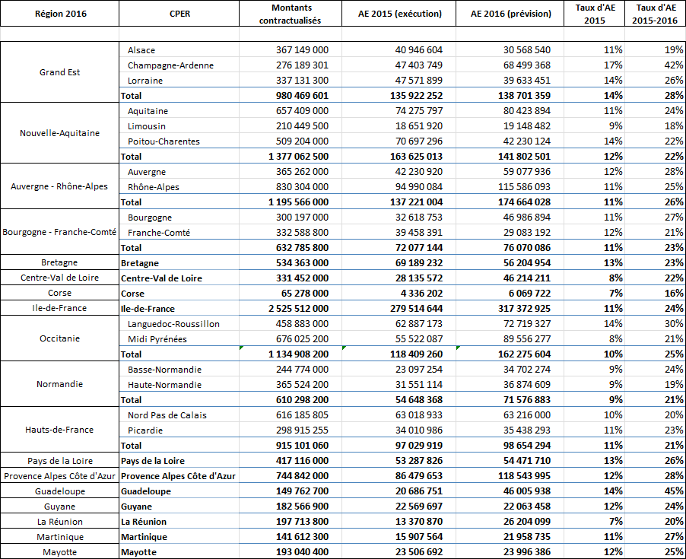Image resolution: width=686 pixels, height=559 pixels.
Task: Select the 'Hauts-de-France' region cell
Action: (60, 430)
